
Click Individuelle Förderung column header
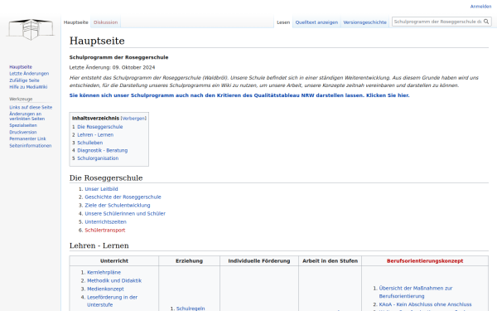(259, 261)
